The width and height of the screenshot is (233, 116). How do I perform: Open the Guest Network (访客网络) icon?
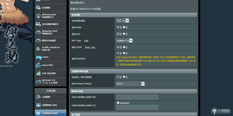tap(38, 8)
